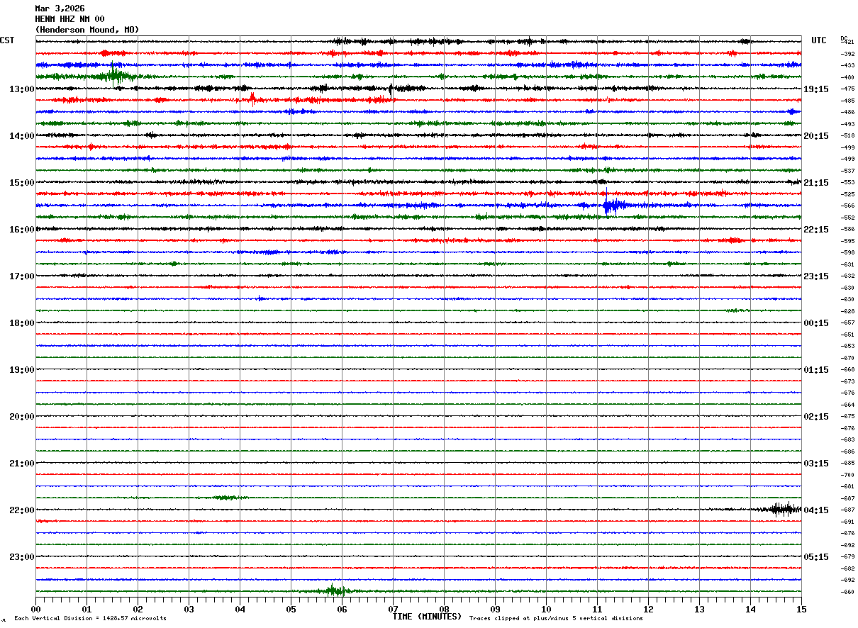The image size is (858, 628).
Task: Click the minute 08 axis tick label
Action: pyautogui.click(x=444, y=609)
